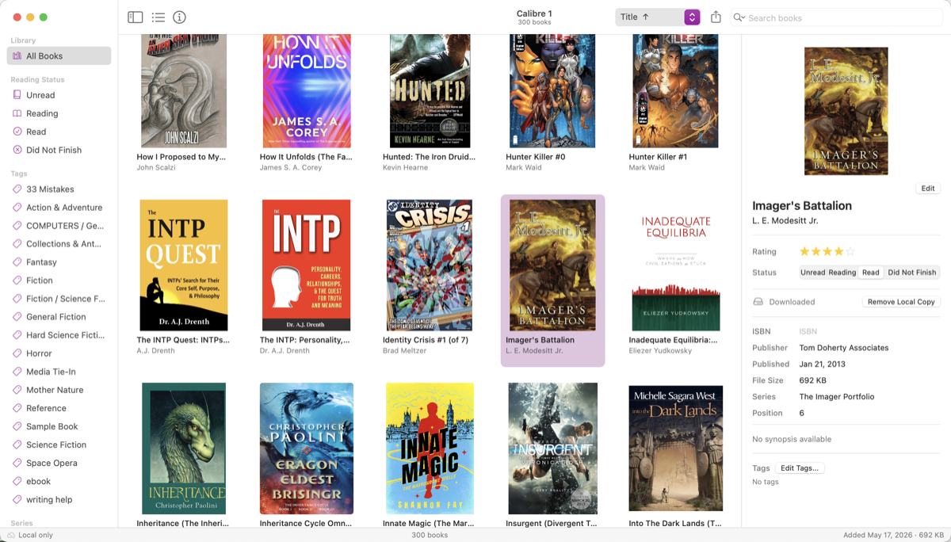Screen dimensions: 951x542
Task: Click the Horror tag icon
Action: click(17, 353)
